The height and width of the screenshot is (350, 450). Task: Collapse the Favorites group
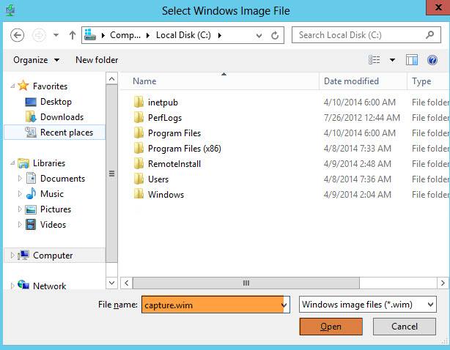coord(12,86)
